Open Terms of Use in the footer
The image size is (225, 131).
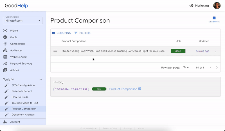pyautogui.click(x=110, y=128)
